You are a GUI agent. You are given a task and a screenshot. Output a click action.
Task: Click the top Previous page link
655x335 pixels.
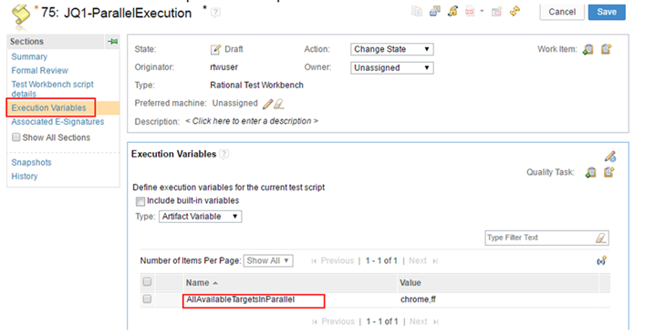click(333, 261)
